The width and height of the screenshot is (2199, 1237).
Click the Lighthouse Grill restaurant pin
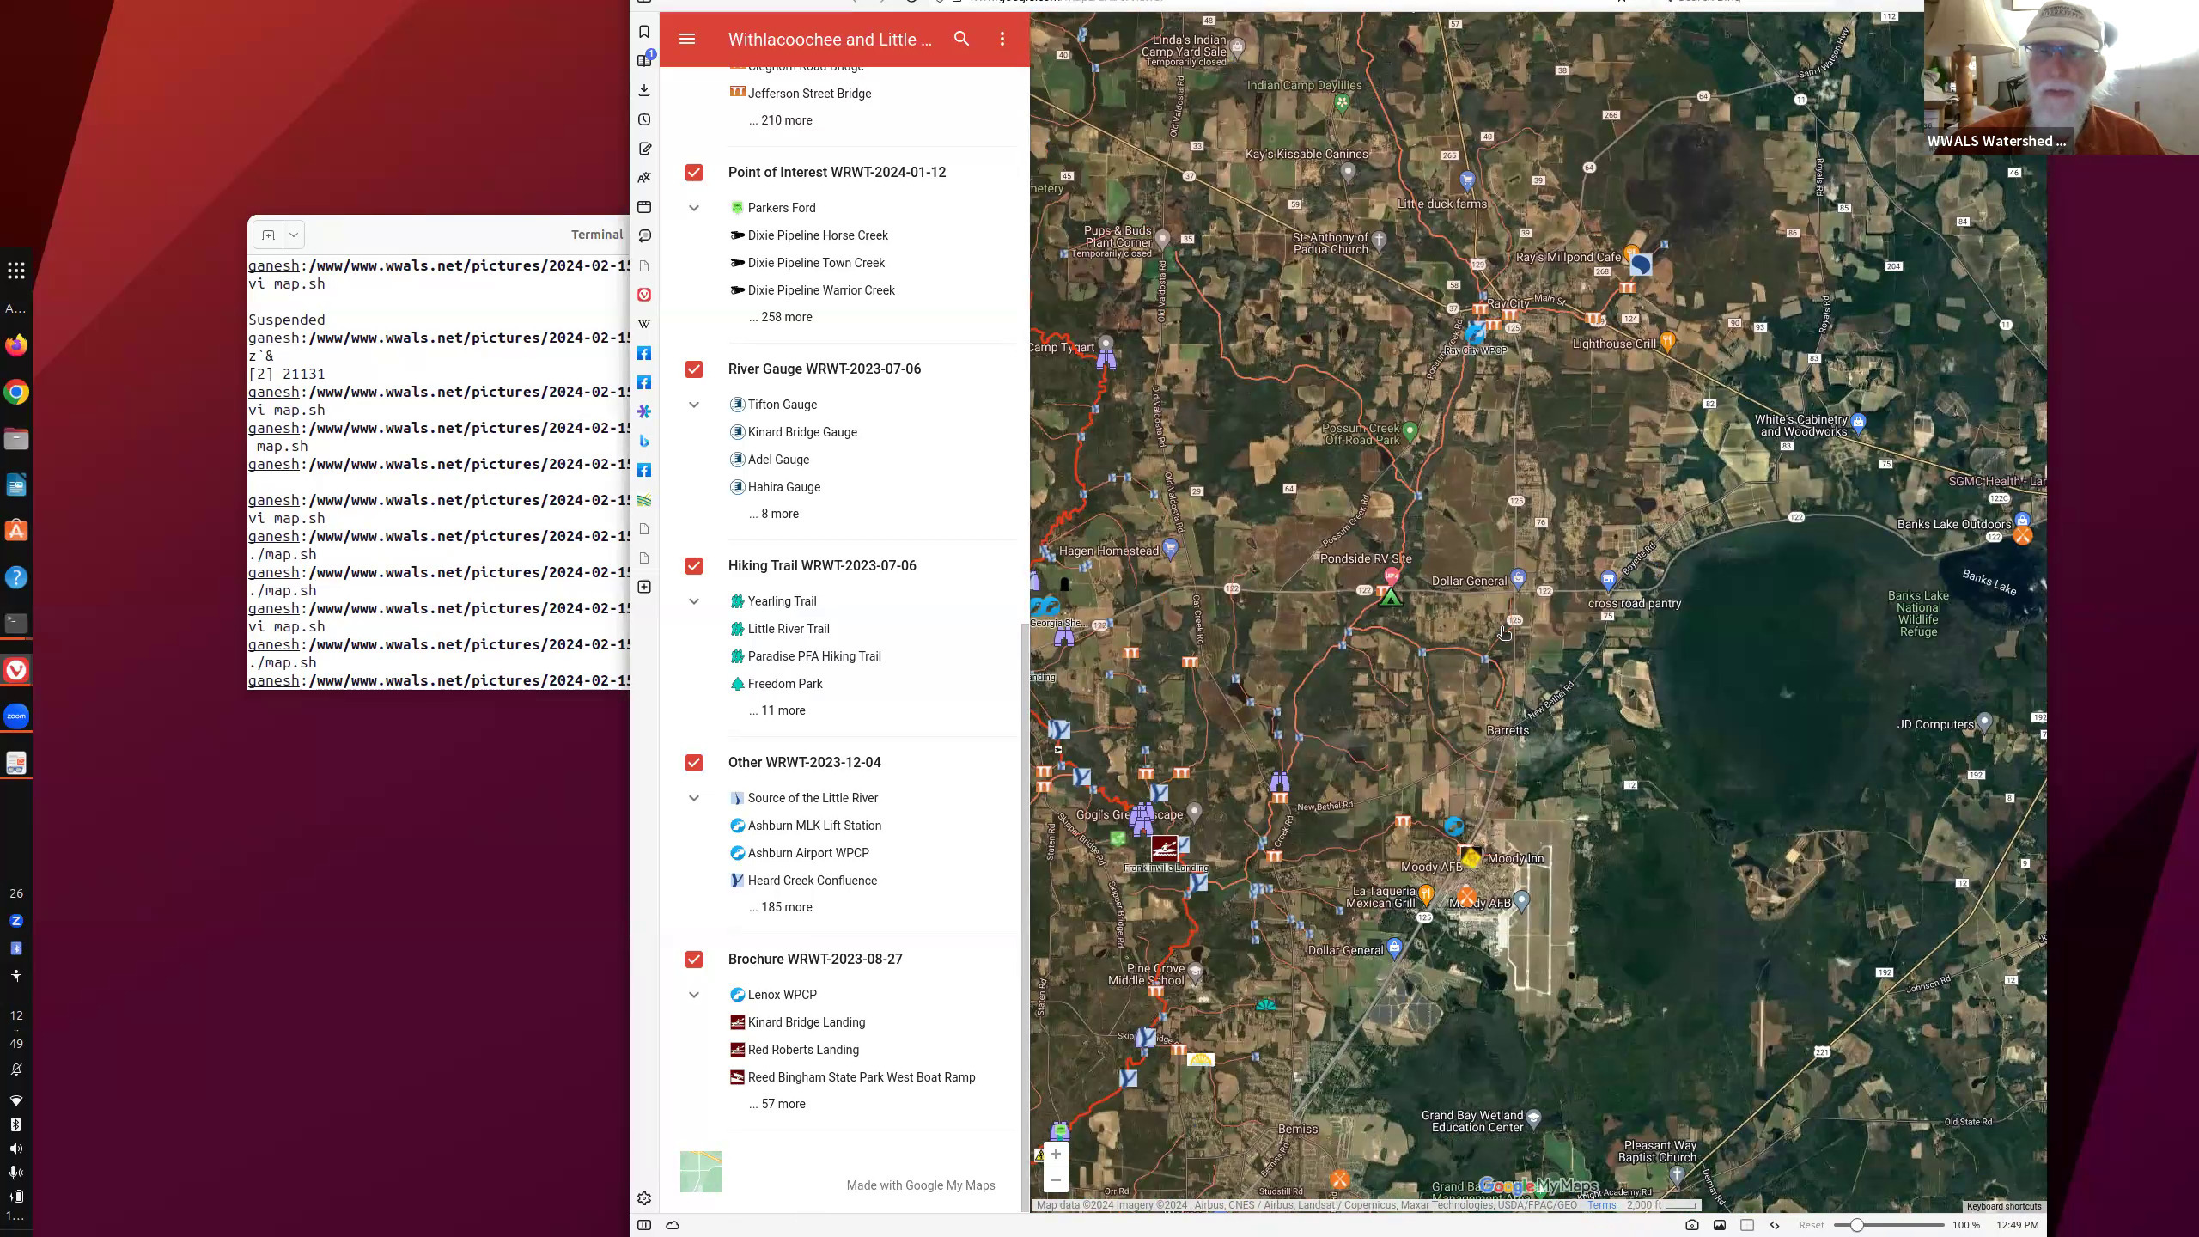coord(1667,342)
